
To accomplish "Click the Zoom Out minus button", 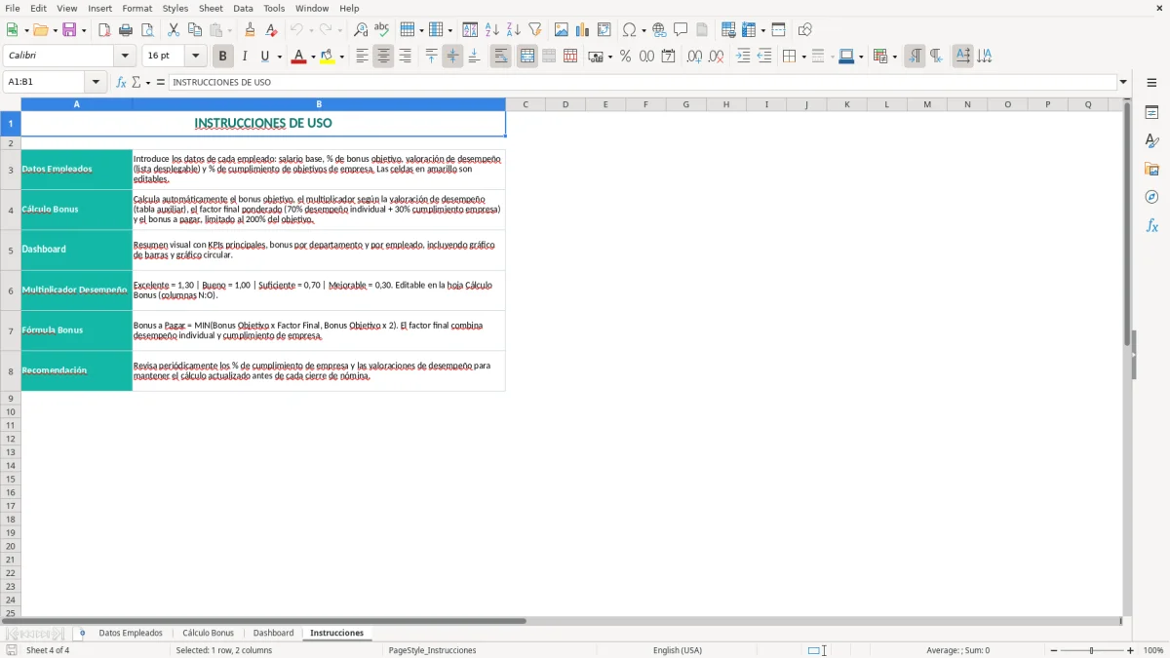I will pos(1054,650).
